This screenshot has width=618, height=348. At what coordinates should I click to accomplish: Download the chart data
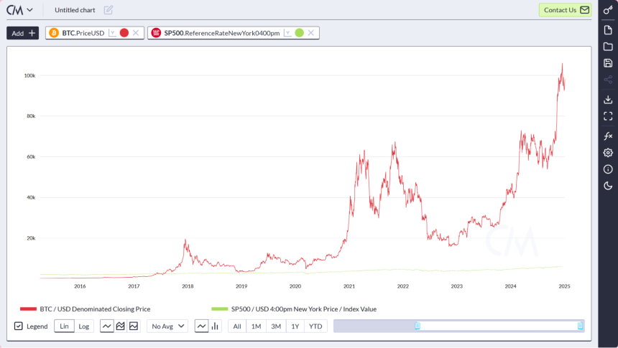pyautogui.click(x=608, y=100)
